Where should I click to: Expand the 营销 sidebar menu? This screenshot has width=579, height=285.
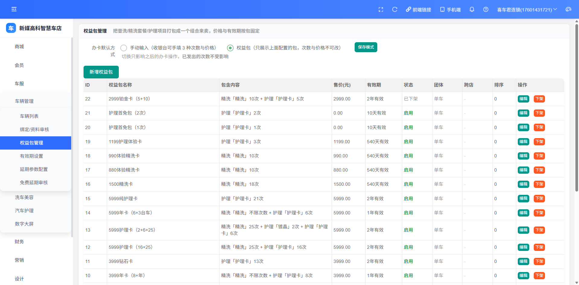click(36, 260)
